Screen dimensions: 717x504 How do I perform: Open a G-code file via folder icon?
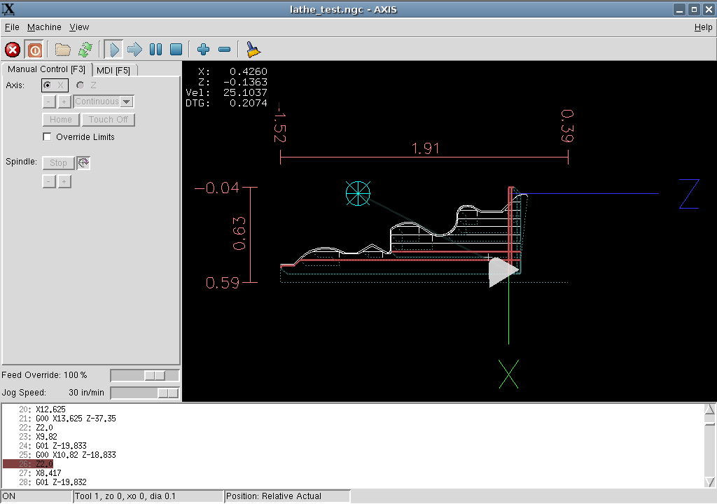click(62, 49)
